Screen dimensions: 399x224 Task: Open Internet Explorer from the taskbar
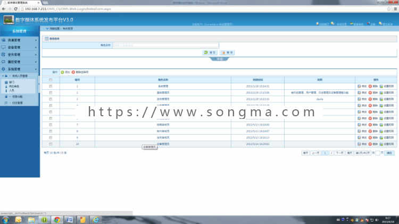tap(96, 220)
